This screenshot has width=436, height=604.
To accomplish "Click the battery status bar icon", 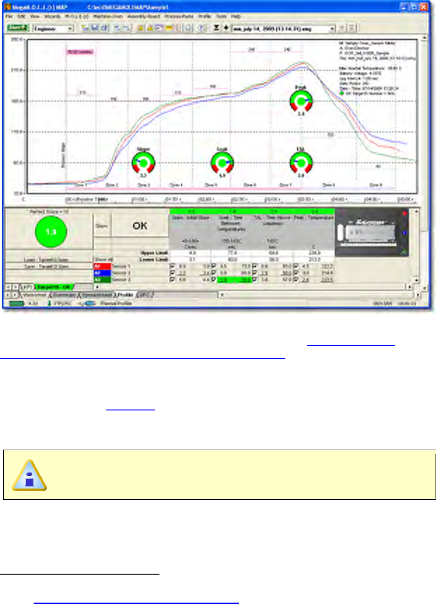I will coord(17,303).
